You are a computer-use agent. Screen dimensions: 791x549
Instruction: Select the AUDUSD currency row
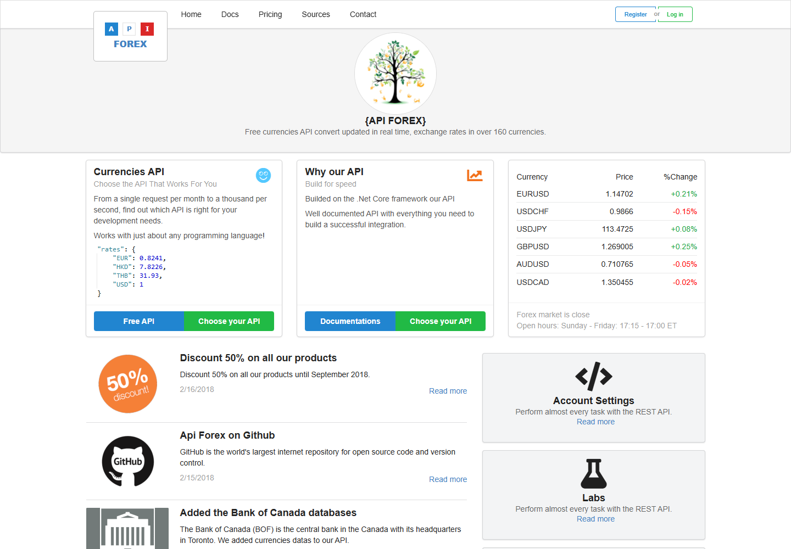click(x=607, y=264)
